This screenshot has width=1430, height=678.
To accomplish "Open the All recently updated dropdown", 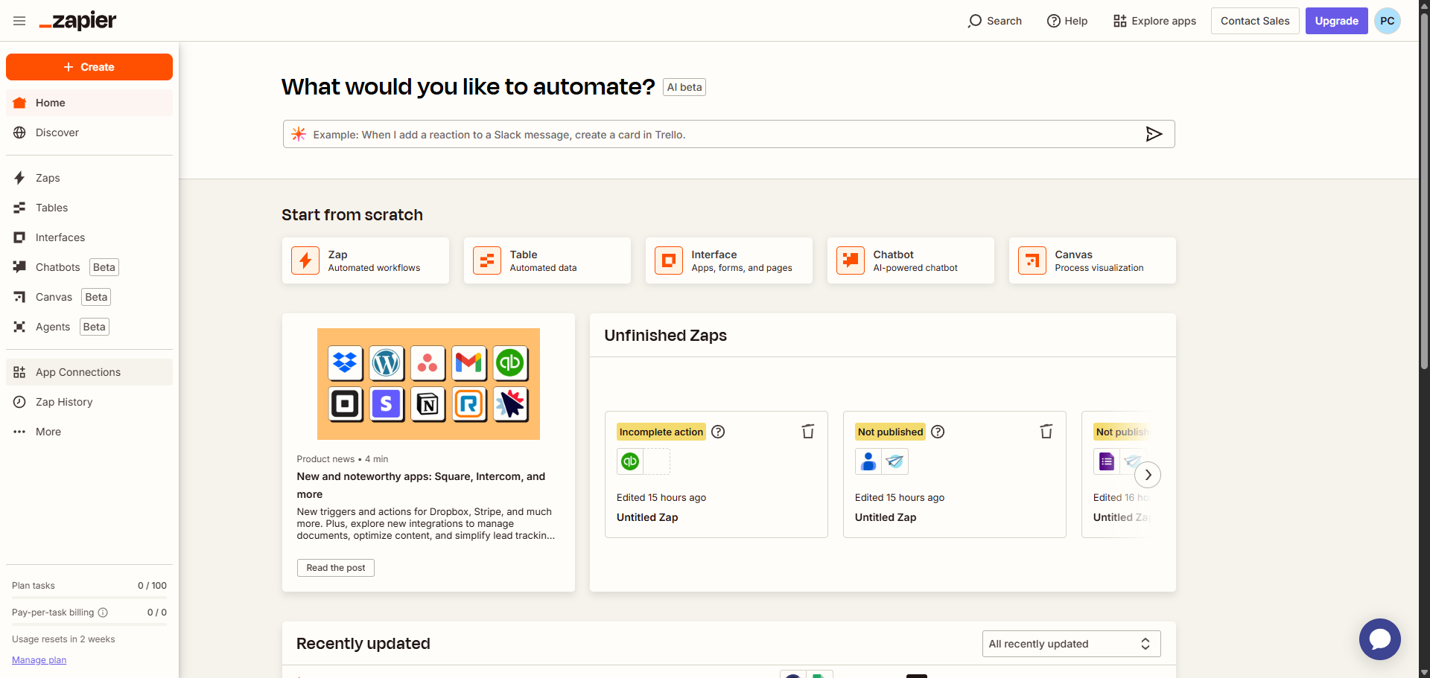I will [x=1070, y=643].
